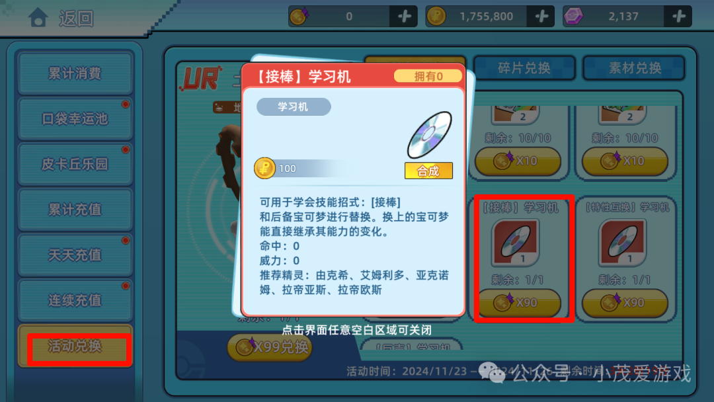Exchange 接棒 学习机 for X90 coins
Image resolution: width=714 pixels, height=402 pixels.
(x=519, y=302)
